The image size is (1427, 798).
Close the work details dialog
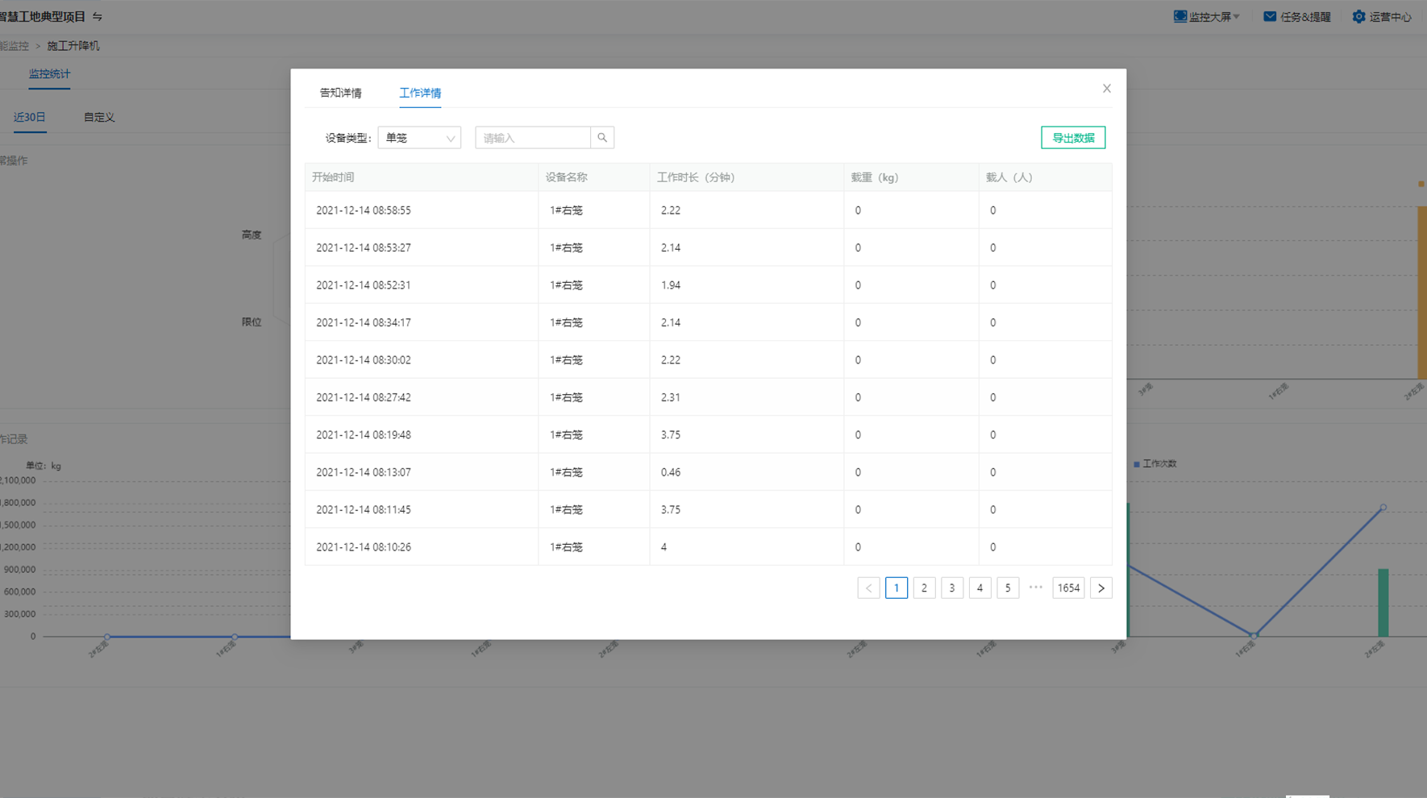coord(1106,89)
